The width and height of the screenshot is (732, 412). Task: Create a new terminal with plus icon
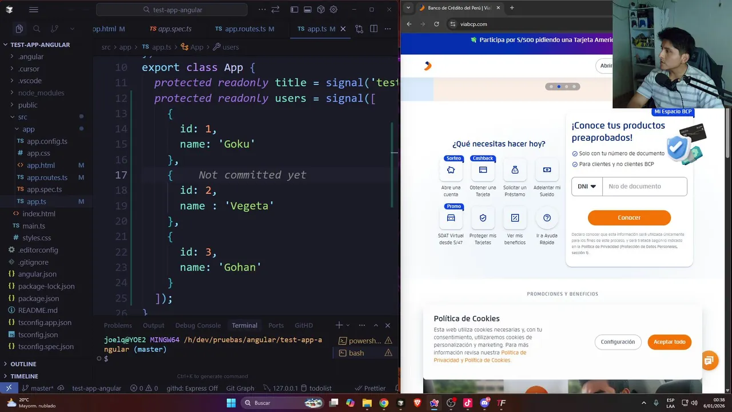[x=339, y=325]
